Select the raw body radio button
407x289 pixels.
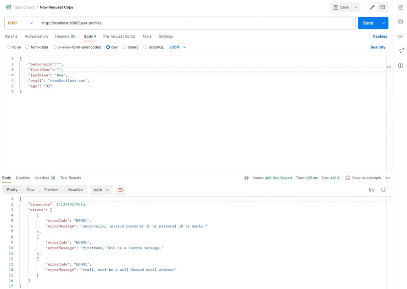tap(108, 47)
